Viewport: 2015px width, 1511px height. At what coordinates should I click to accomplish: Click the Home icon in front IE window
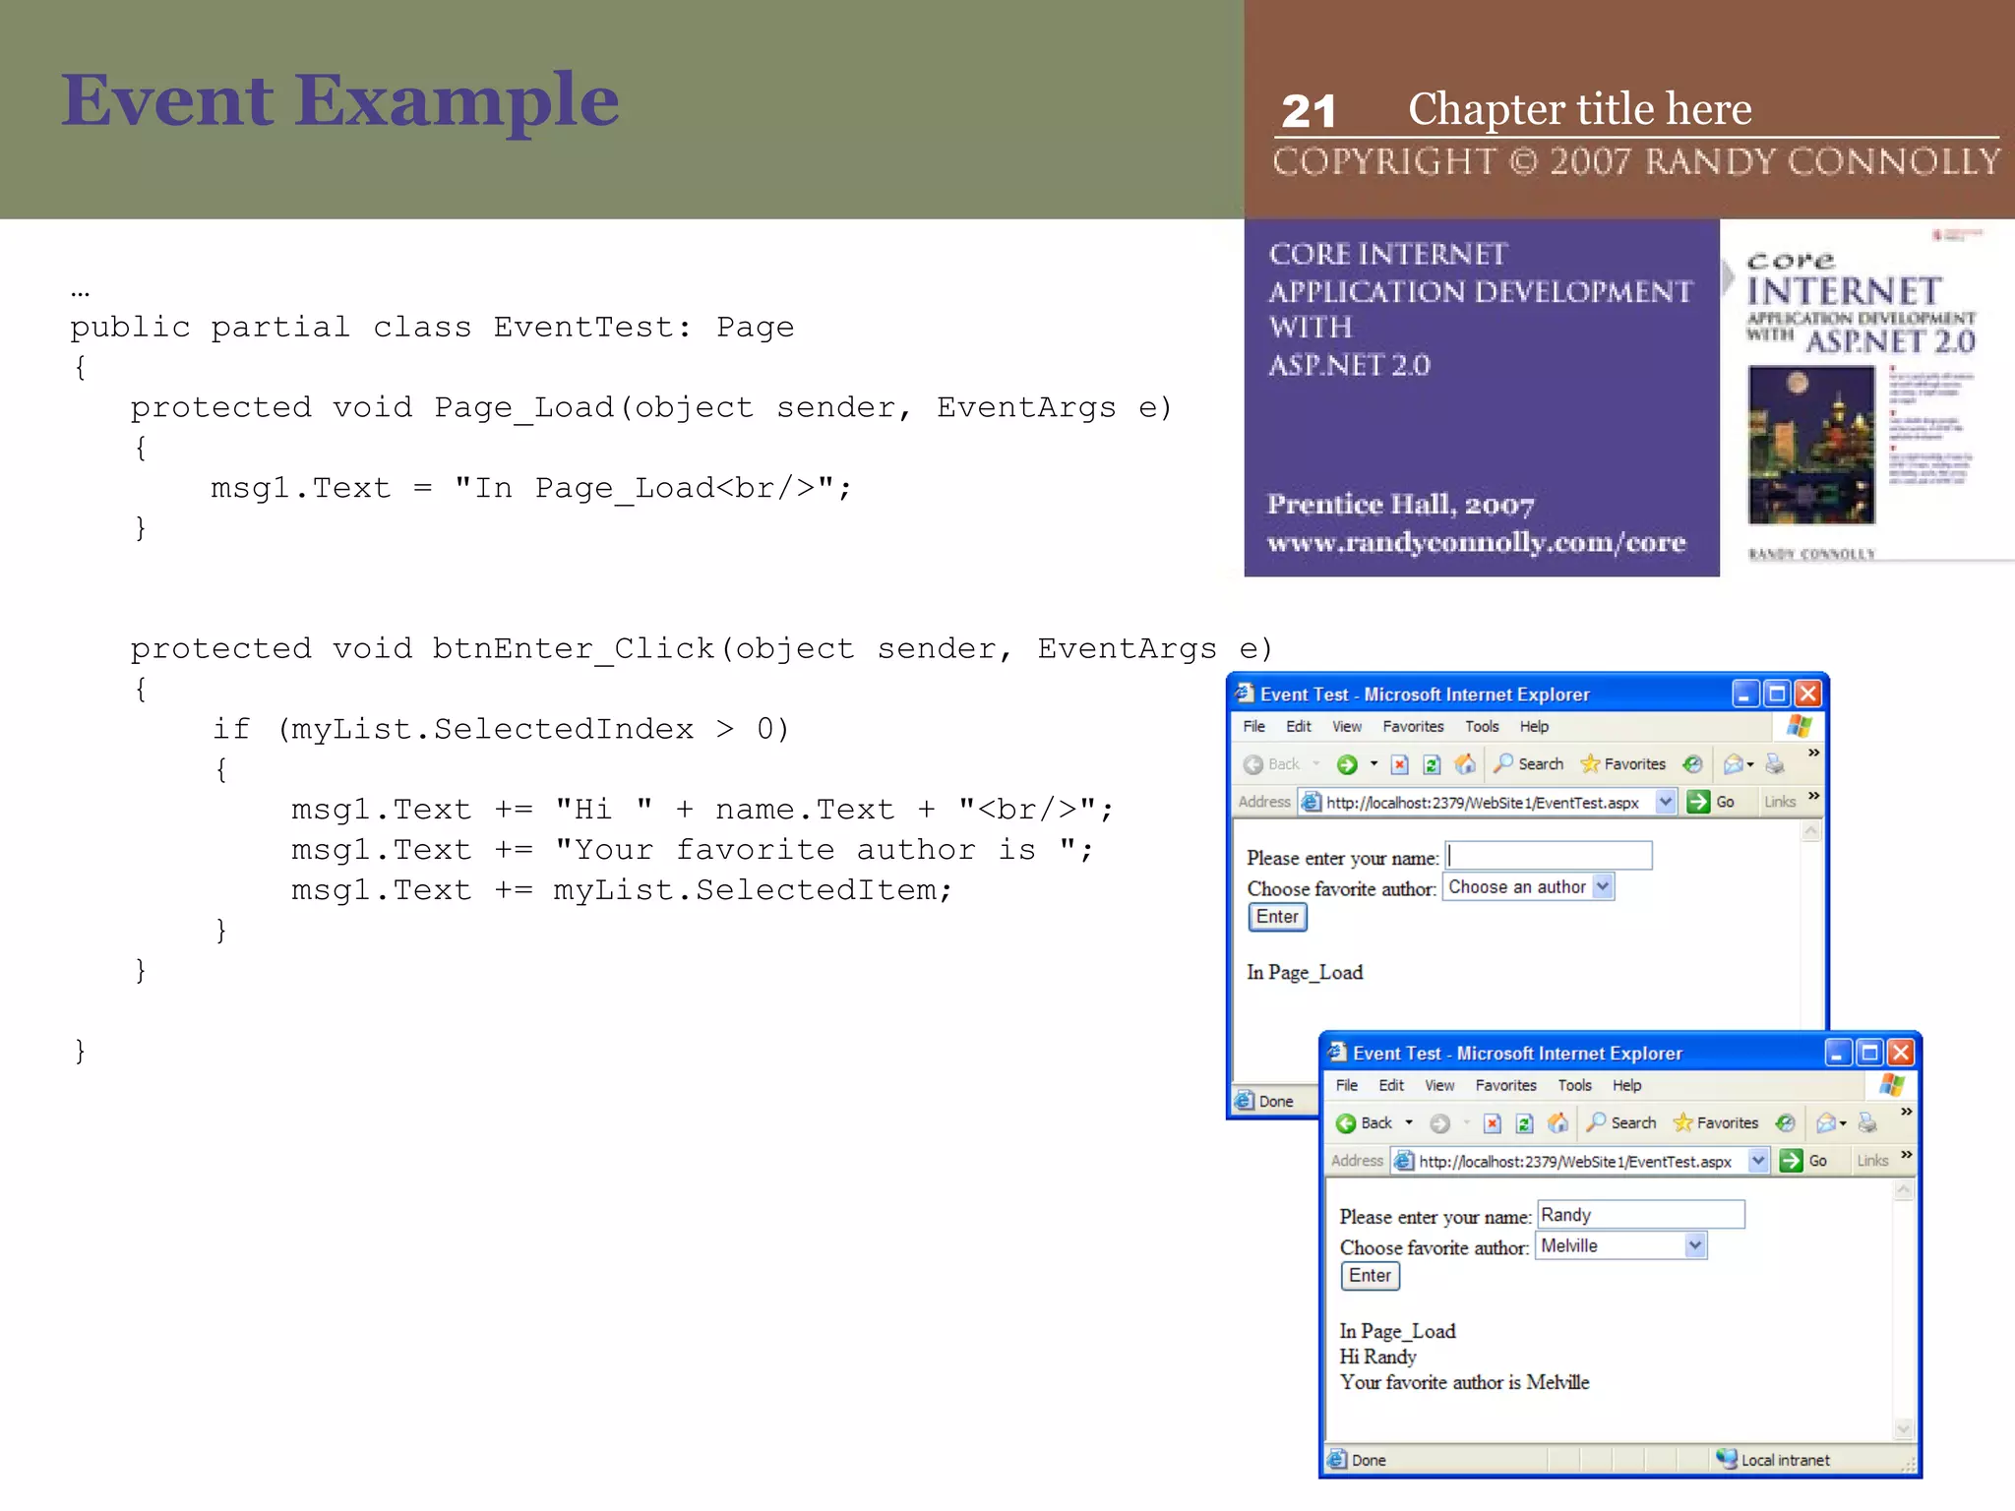tap(1557, 1122)
